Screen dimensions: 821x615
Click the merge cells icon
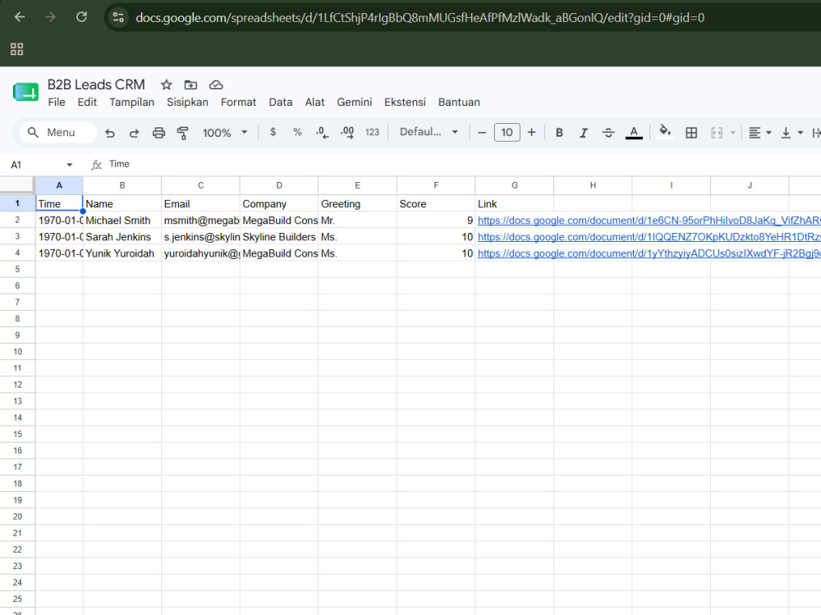pos(717,133)
